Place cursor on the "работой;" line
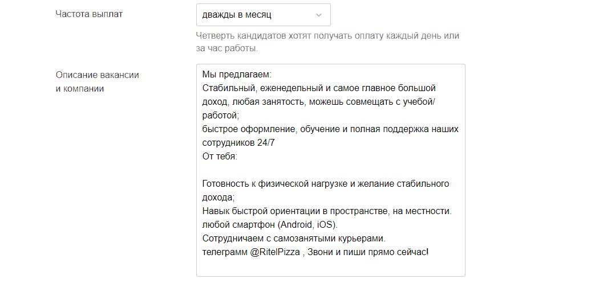This screenshot has height=283, width=595. [x=221, y=116]
